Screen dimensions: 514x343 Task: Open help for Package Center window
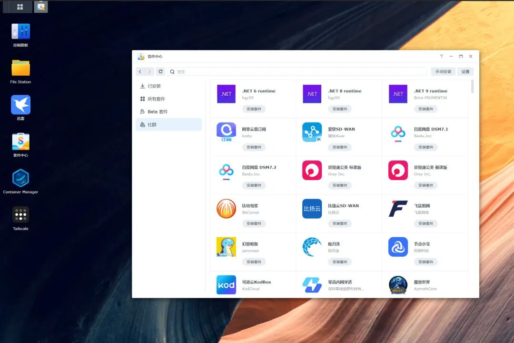[x=441, y=57]
